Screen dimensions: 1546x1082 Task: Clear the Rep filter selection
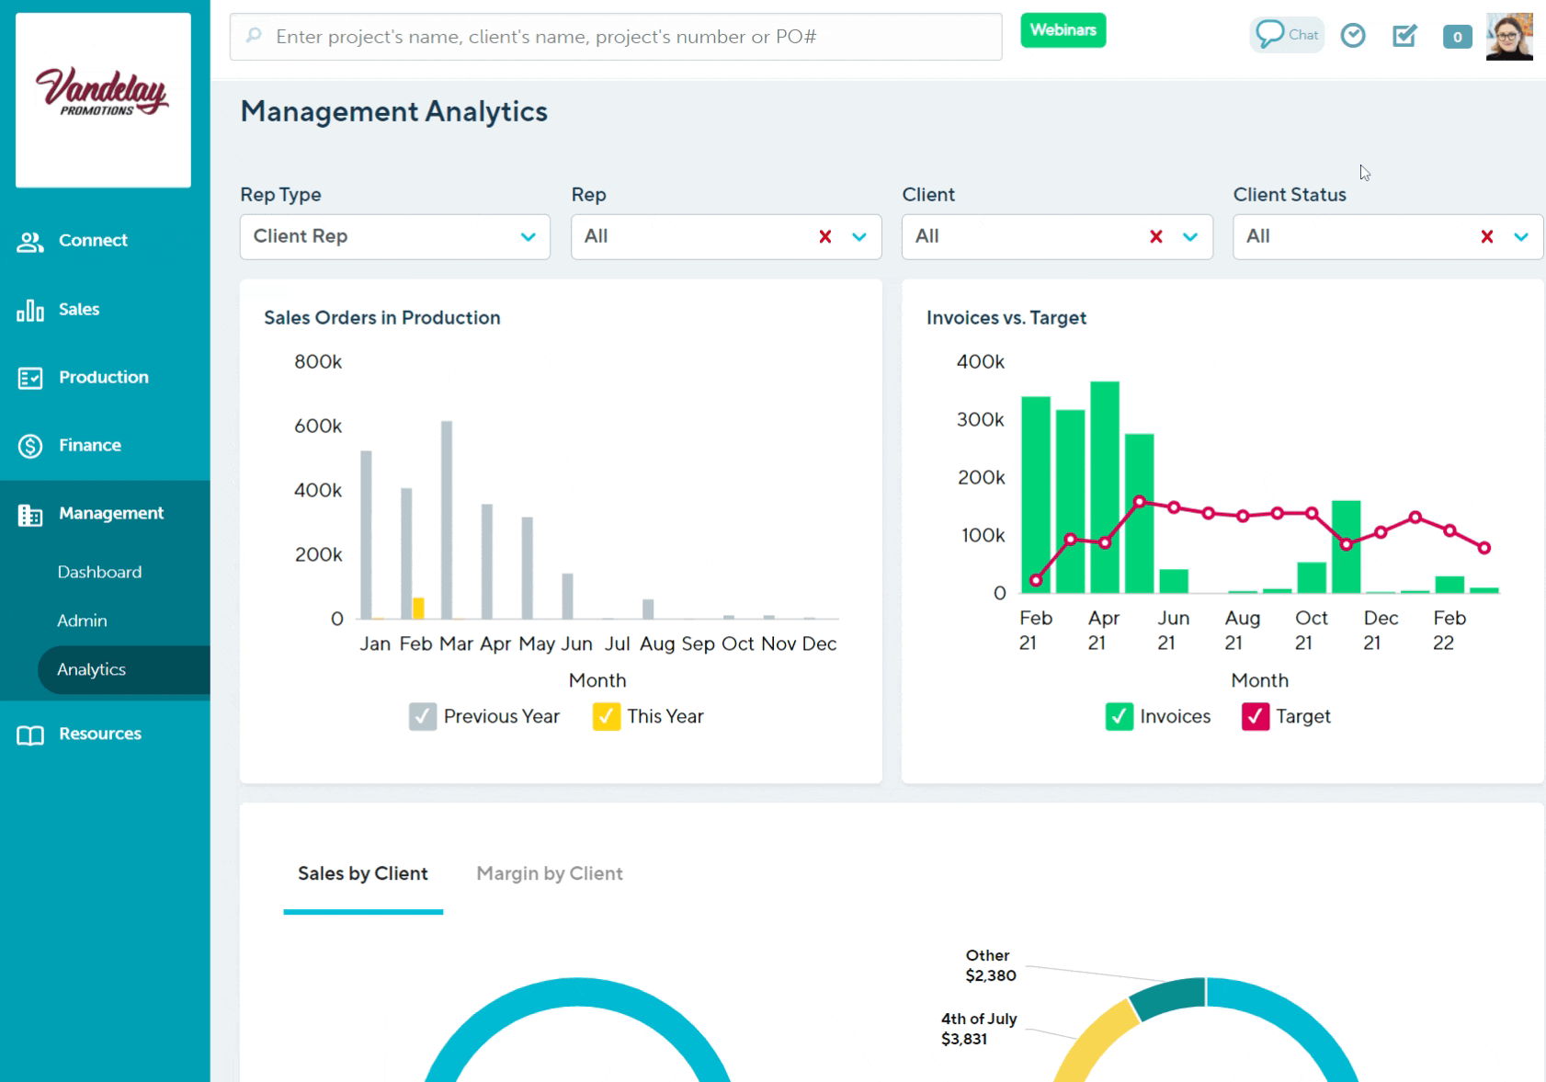[825, 237]
